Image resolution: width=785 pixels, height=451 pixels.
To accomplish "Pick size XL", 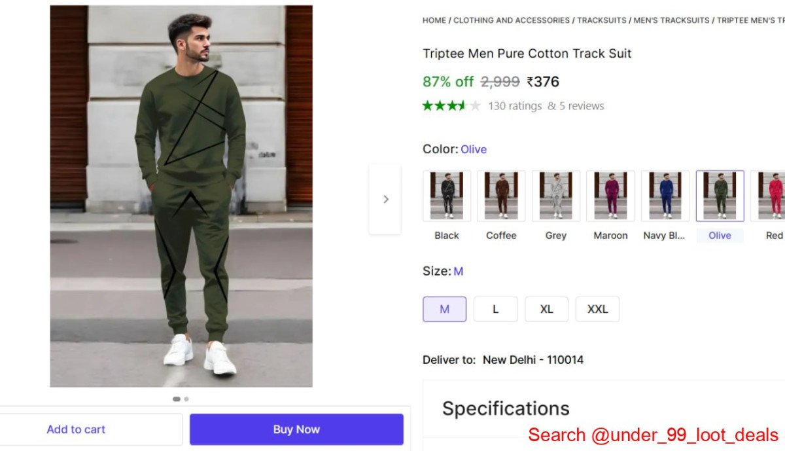I will (546, 309).
